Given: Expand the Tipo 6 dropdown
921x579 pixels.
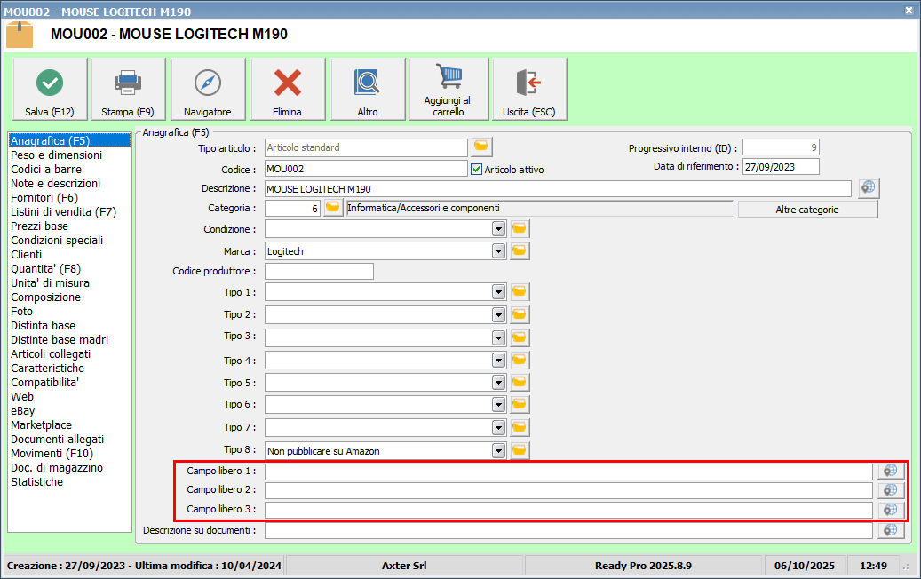Looking at the screenshot, I should point(498,405).
